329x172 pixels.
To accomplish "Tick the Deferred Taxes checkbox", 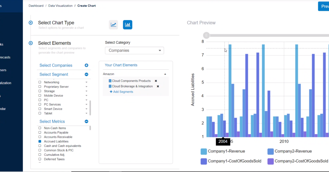I will (40, 159).
